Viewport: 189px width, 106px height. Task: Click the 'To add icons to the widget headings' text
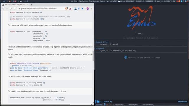coord(30,77)
